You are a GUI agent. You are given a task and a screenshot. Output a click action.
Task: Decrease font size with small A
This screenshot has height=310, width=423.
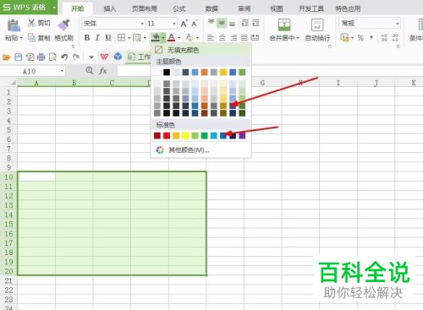195,23
